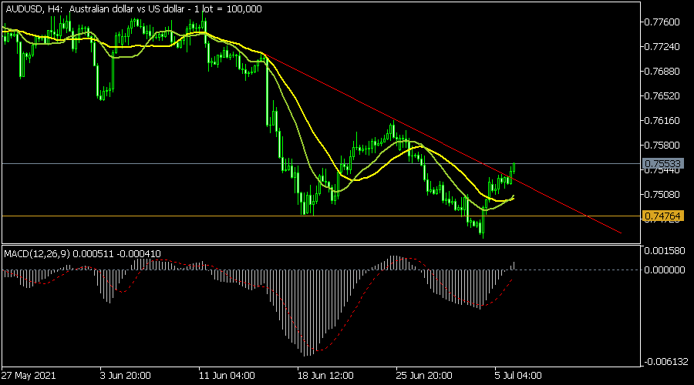694x385 pixels.
Task: Click the -0.006132 MACD scale label
Action: tap(665, 362)
